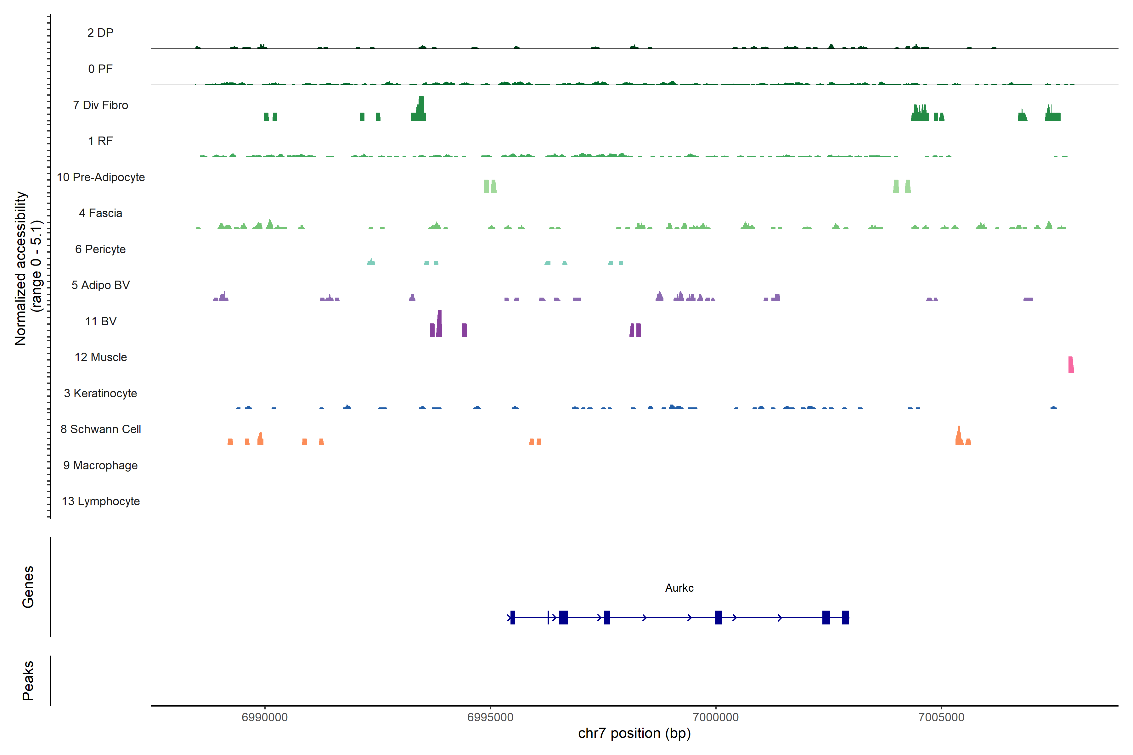Click the tall orange Schwann Cell peak

pyautogui.click(x=959, y=436)
